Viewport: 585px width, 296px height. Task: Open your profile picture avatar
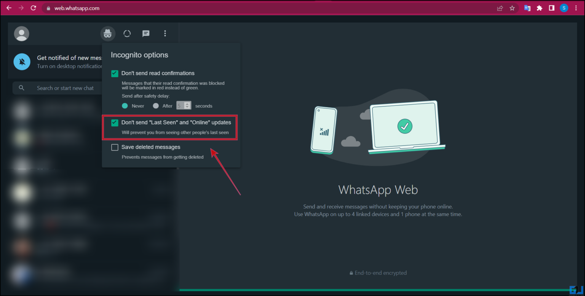[22, 33]
